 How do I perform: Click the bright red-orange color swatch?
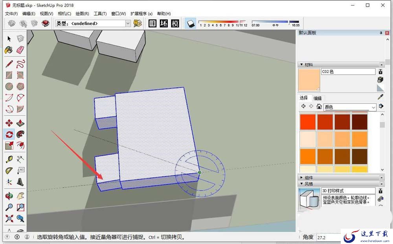(x=308, y=122)
